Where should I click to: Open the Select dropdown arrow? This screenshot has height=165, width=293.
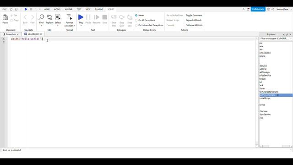[58, 26]
